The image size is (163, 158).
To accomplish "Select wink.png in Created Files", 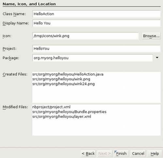I will pos(61,79).
